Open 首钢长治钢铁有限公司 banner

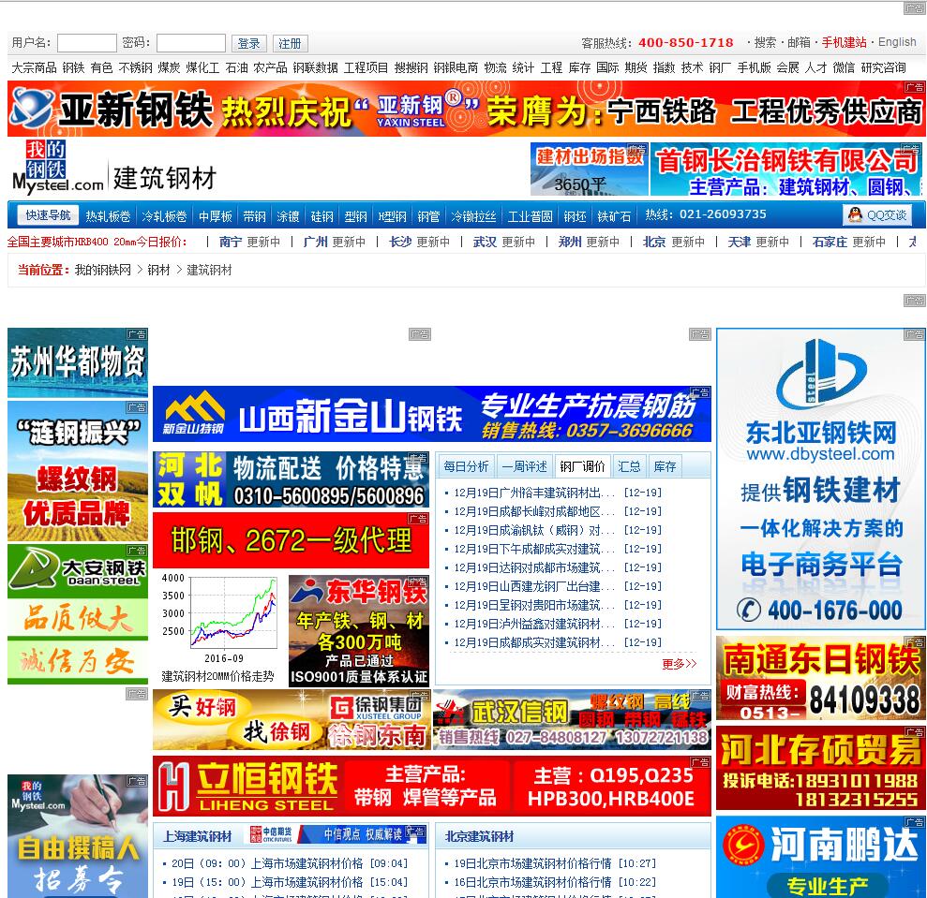785,169
